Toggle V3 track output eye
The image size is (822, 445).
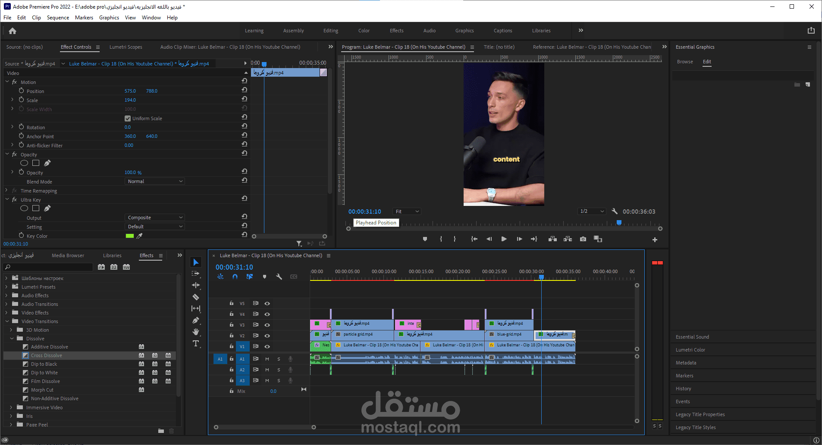[267, 325]
